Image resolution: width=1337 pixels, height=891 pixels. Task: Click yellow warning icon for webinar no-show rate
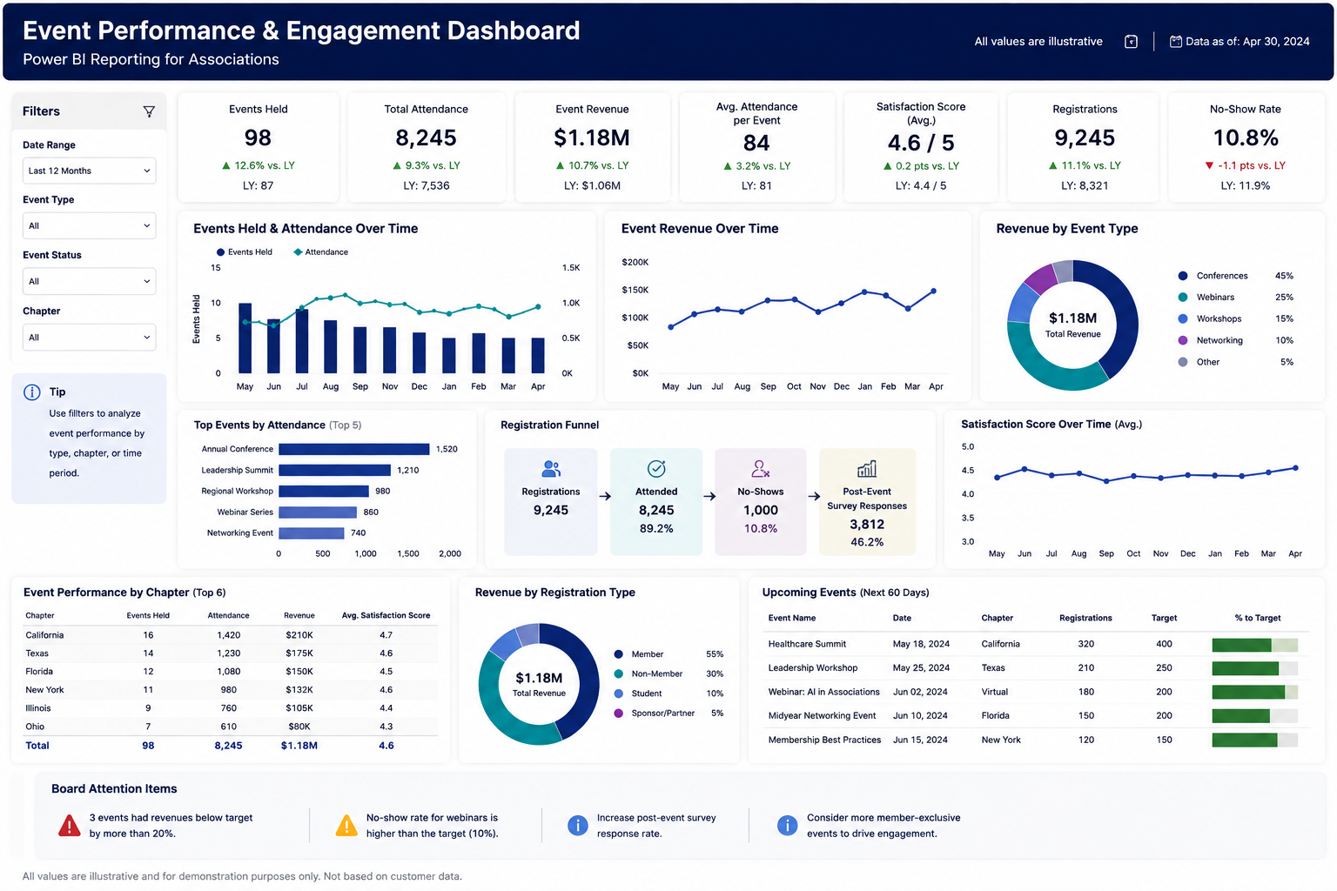(346, 825)
